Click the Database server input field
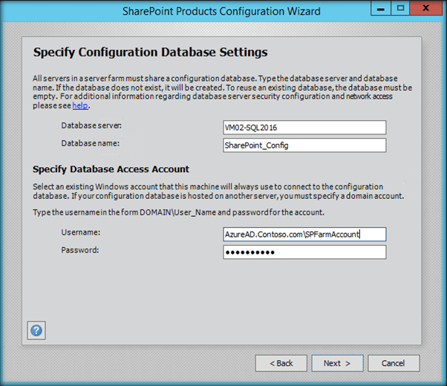The height and width of the screenshot is (386, 447). (x=304, y=127)
